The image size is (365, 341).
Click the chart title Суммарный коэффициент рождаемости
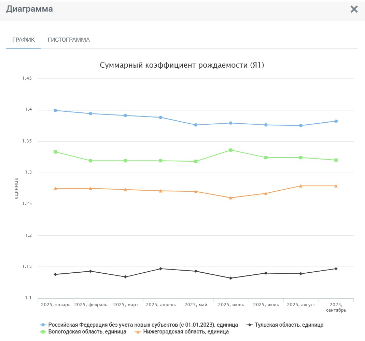(x=182, y=65)
